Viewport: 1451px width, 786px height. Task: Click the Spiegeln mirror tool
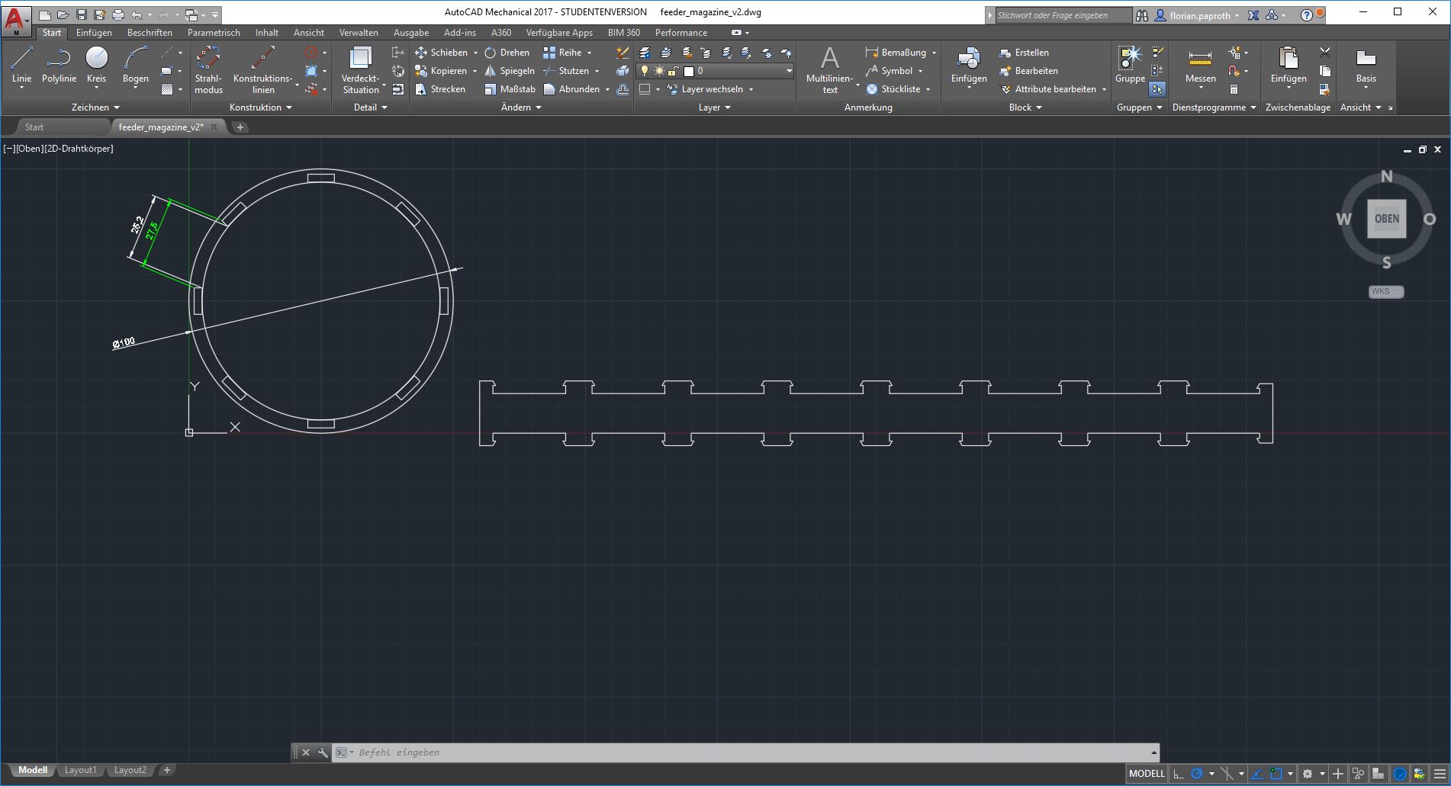(510, 71)
